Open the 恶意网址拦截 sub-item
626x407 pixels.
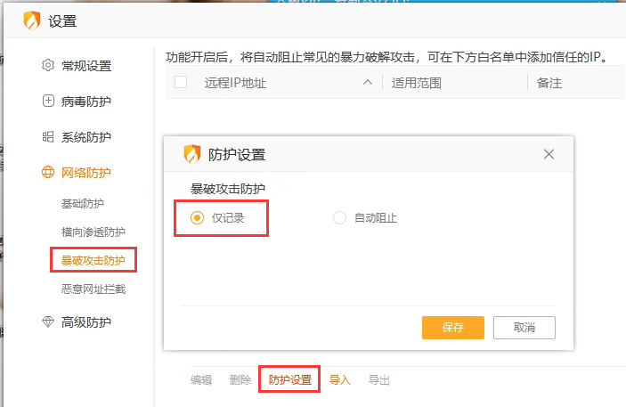click(x=93, y=289)
